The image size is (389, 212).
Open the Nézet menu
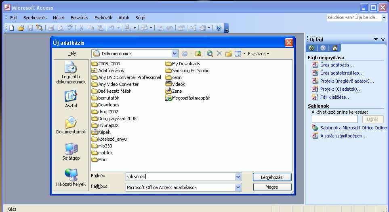pyautogui.click(x=59, y=18)
